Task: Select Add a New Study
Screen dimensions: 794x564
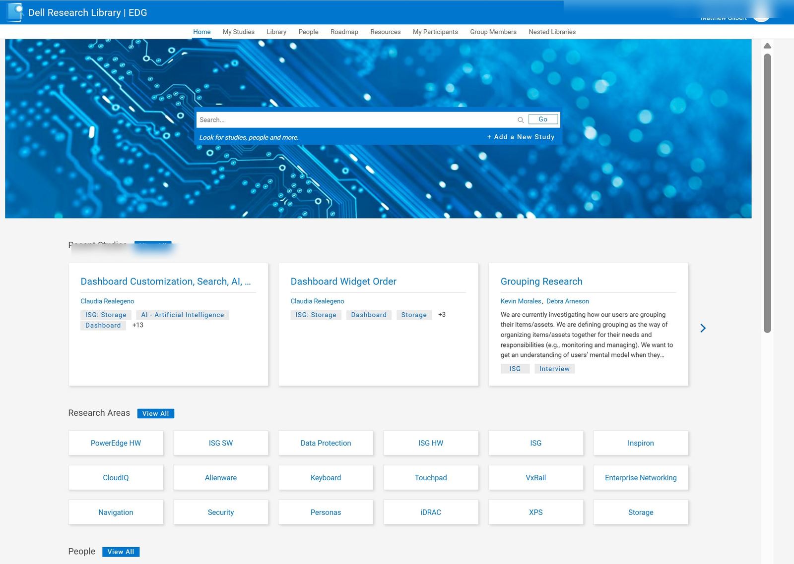Action: coord(521,137)
